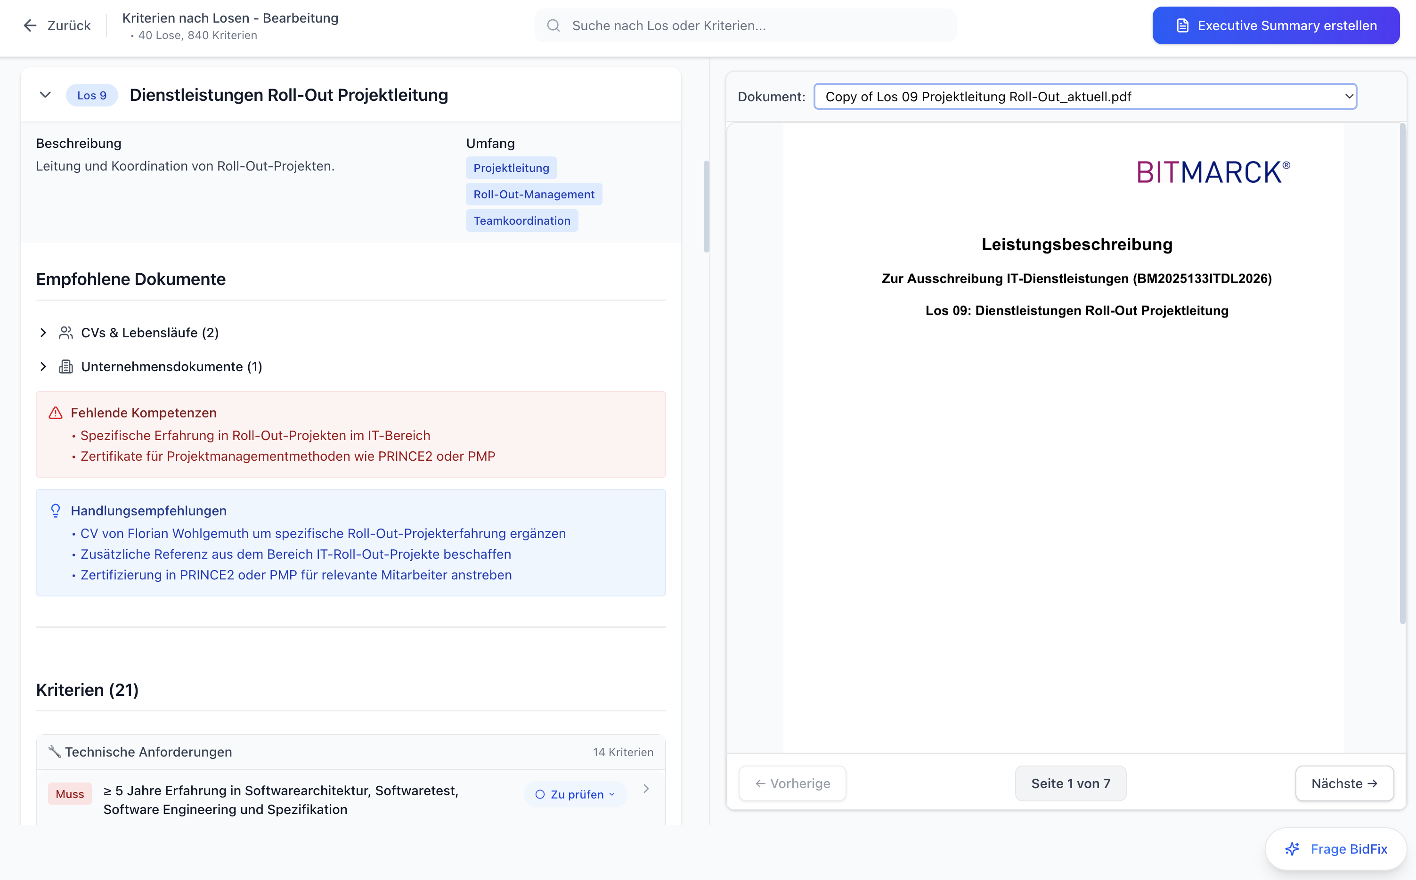Click the sparkle icon on Frage BidFix
Image resolution: width=1416 pixels, height=880 pixels.
point(1292,849)
